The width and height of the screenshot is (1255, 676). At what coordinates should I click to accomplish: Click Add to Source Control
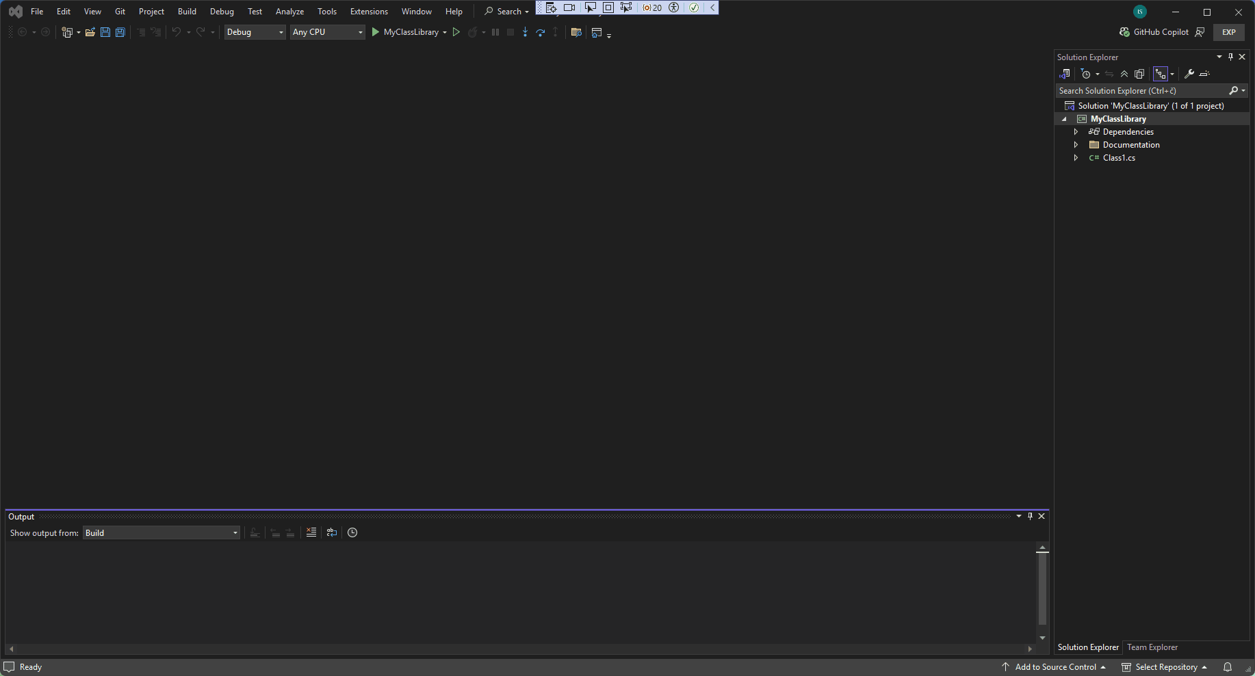[1054, 667]
